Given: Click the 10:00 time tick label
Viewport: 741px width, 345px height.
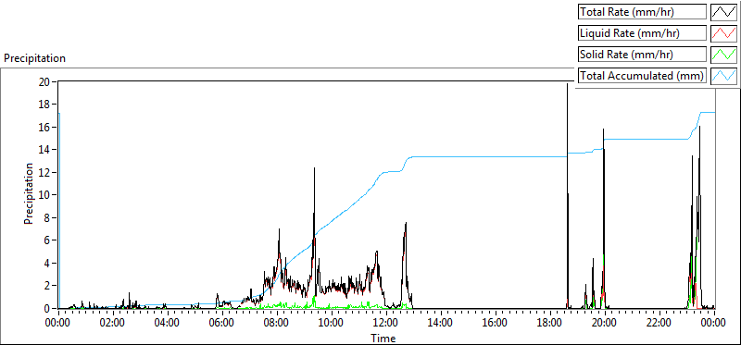Looking at the screenshot, I should (x=332, y=324).
